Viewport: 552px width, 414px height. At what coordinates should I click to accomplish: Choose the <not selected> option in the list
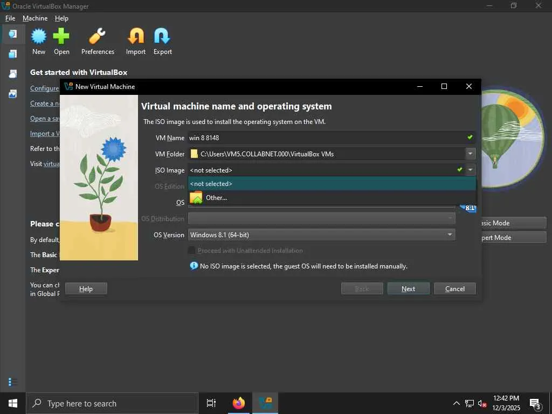(332, 184)
